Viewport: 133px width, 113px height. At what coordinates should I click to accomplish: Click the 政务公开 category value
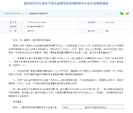tap(31, 31)
